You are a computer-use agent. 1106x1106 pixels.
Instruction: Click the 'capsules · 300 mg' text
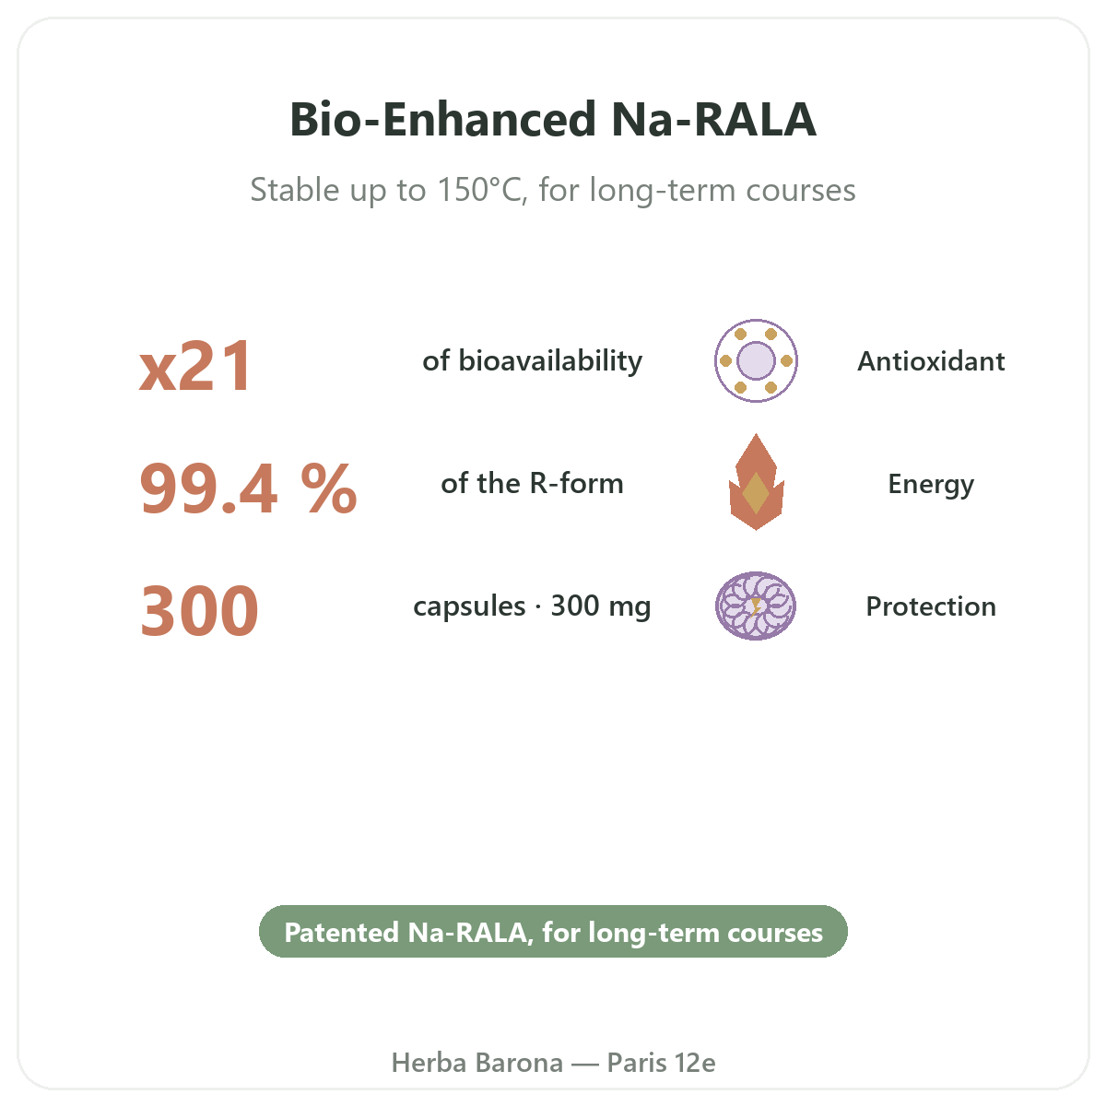[532, 606]
